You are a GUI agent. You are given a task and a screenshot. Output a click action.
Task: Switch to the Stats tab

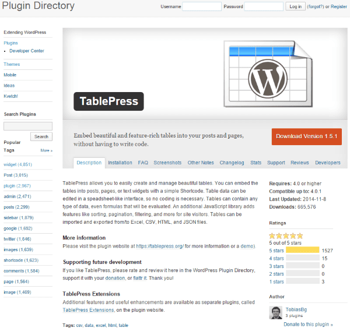click(256, 163)
